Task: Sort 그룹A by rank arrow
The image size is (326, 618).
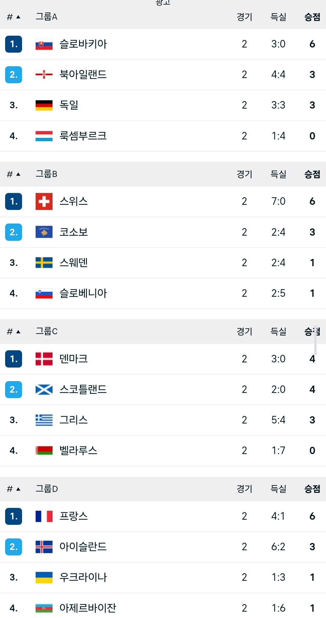Action: pyautogui.click(x=18, y=17)
